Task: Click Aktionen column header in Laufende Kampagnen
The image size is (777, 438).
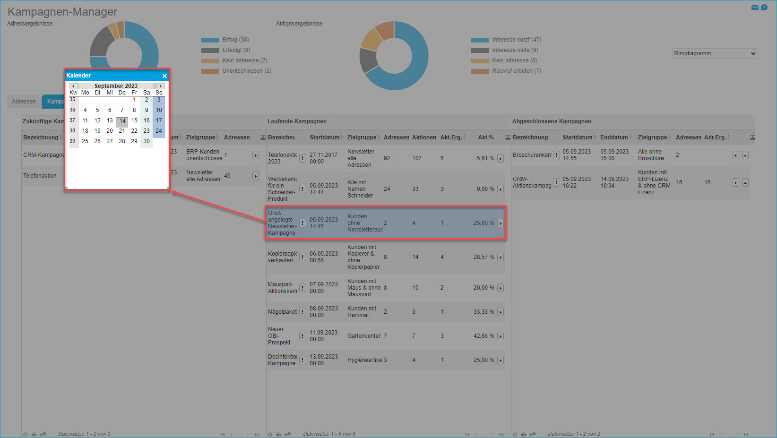Action: 424,137
